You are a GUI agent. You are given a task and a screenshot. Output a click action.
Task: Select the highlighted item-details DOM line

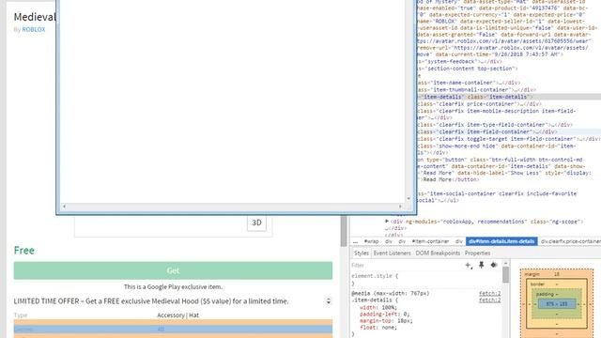509,97
